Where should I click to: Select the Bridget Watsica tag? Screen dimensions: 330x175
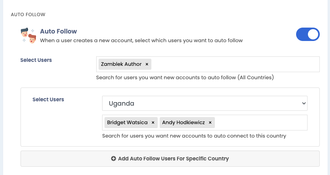pos(127,123)
